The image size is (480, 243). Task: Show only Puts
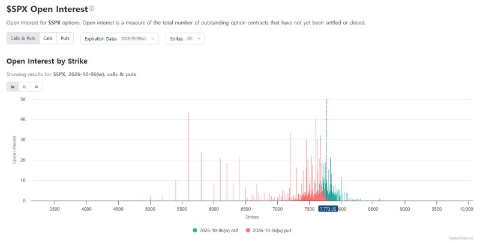(x=65, y=38)
